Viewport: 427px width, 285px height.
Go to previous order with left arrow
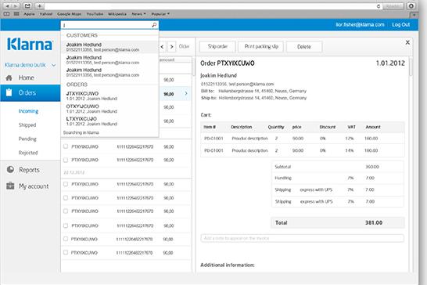pyautogui.click(x=162, y=47)
